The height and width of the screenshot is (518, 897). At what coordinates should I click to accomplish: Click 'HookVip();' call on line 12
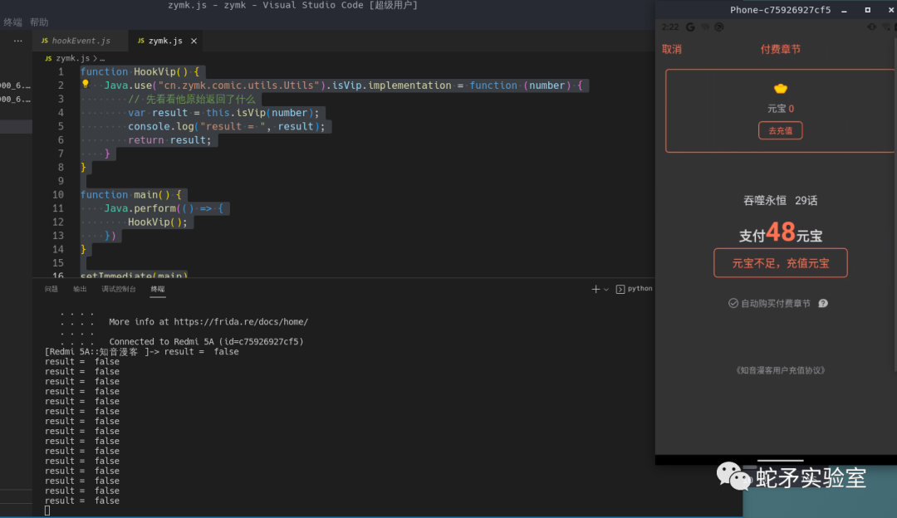point(157,222)
